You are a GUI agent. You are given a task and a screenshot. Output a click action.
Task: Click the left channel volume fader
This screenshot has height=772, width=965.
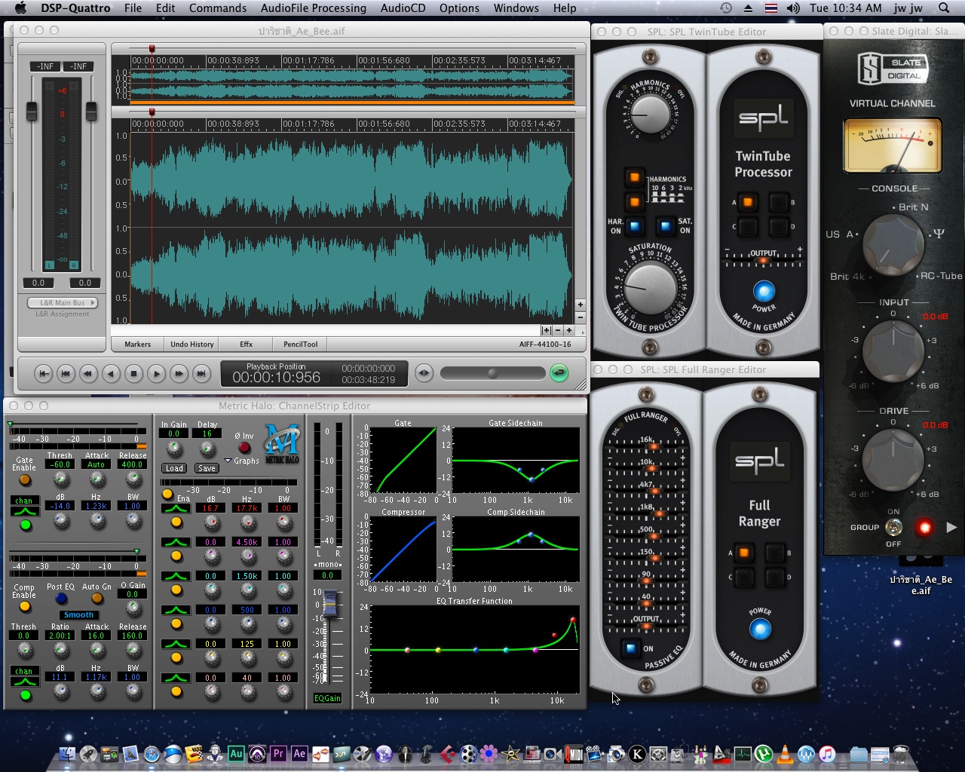pos(32,111)
